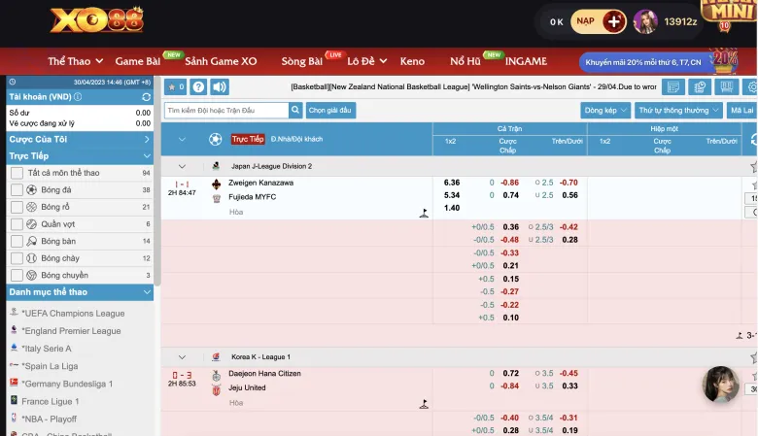Open the favorites star counter

(175, 87)
